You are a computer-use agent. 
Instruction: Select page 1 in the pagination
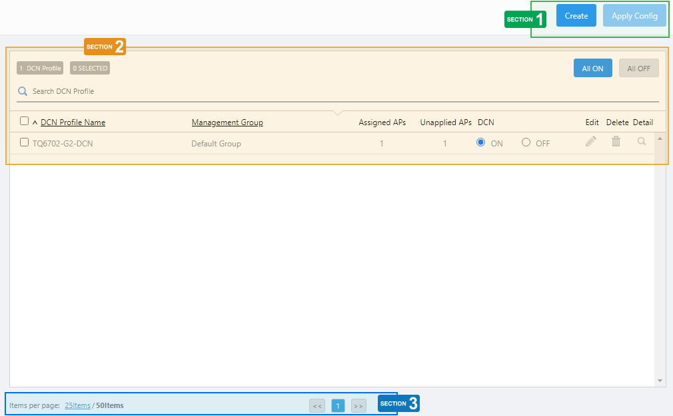(x=338, y=405)
